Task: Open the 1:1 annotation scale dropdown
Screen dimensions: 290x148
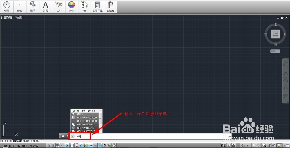Action: coord(245,145)
